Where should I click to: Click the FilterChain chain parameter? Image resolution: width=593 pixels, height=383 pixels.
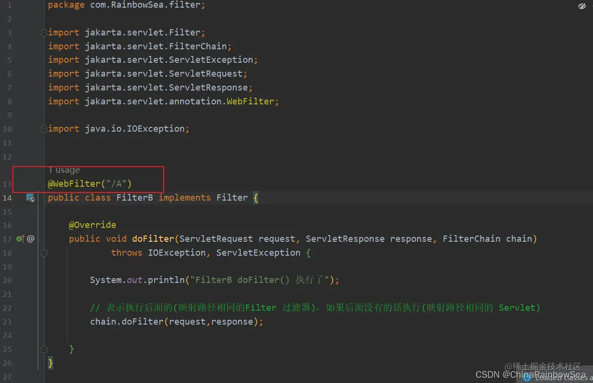(x=487, y=238)
